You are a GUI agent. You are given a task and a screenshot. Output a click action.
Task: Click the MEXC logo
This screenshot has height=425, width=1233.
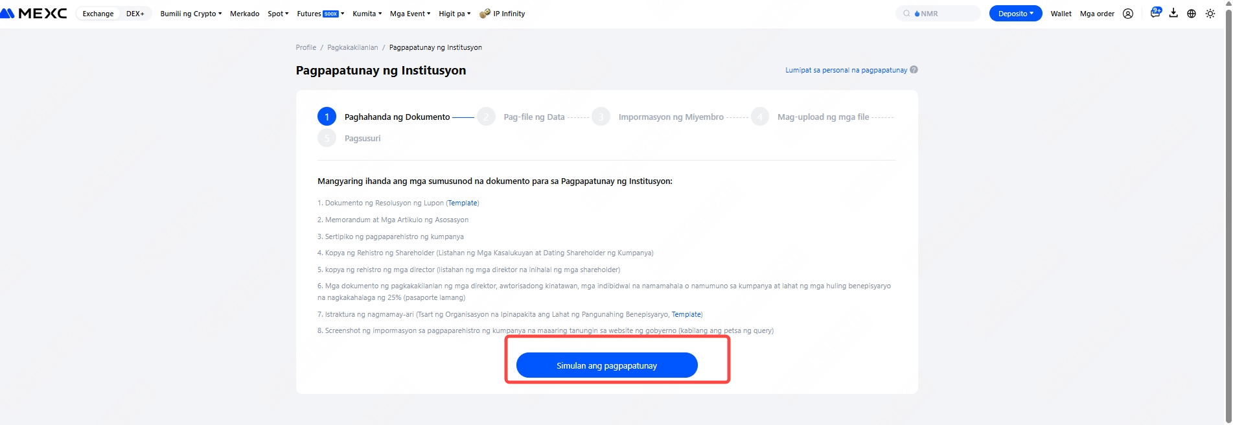(34, 14)
